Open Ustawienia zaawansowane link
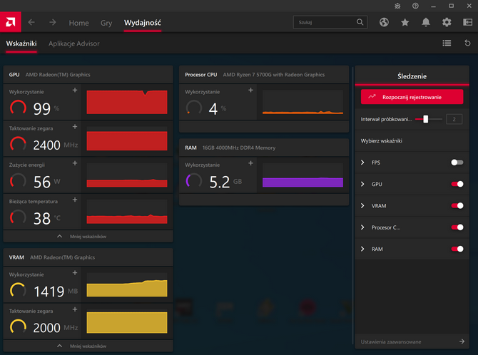 391,342
